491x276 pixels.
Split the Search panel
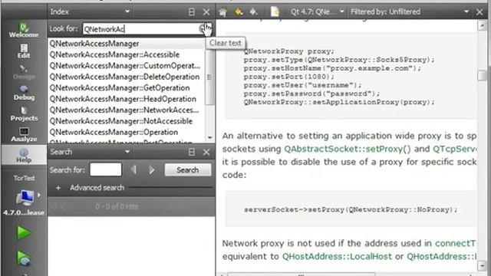[192, 152]
